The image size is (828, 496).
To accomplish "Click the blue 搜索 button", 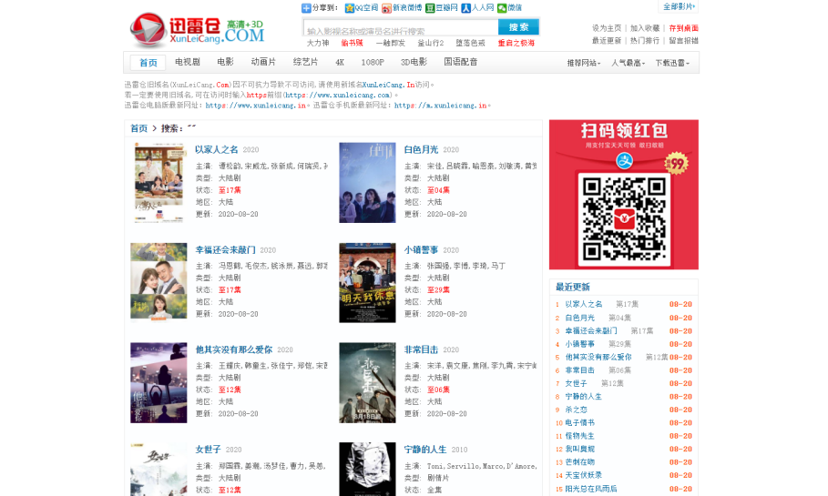I will [x=518, y=27].
